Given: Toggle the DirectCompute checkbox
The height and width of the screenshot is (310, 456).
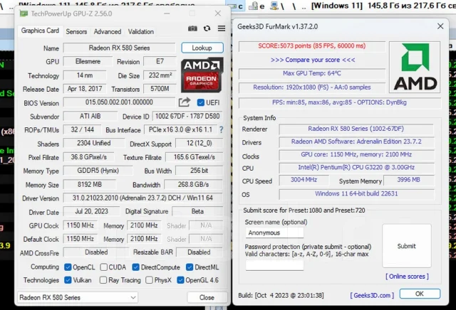Looking at the screenshot, I should click(135, 267).
